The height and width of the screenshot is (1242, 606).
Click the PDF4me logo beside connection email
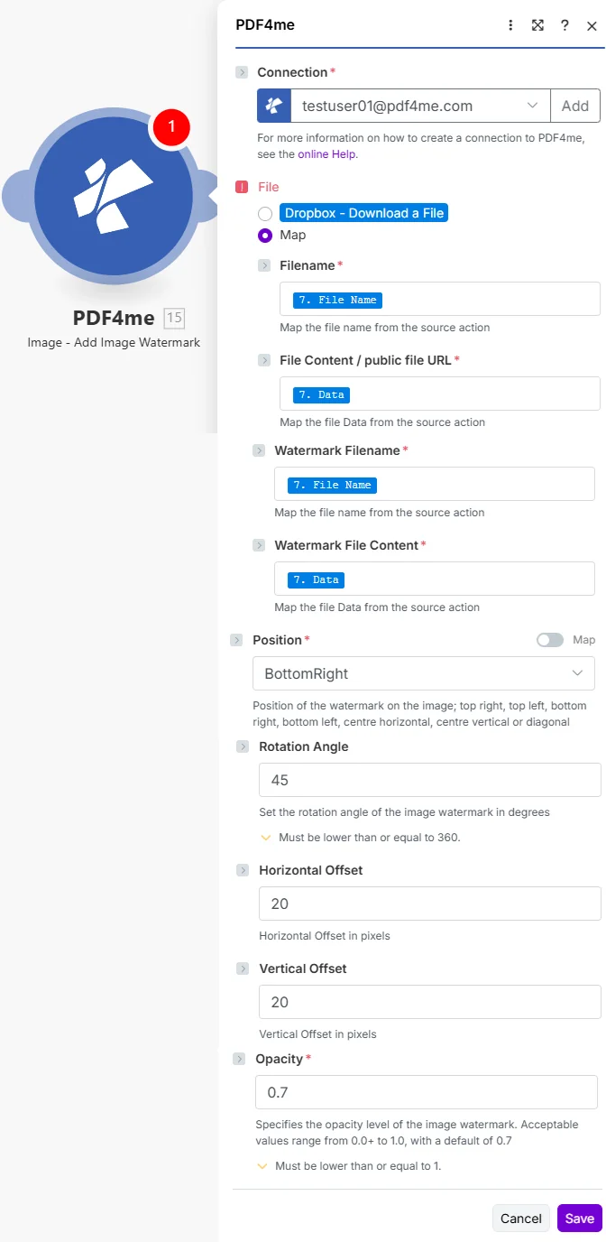coord(274,106)
